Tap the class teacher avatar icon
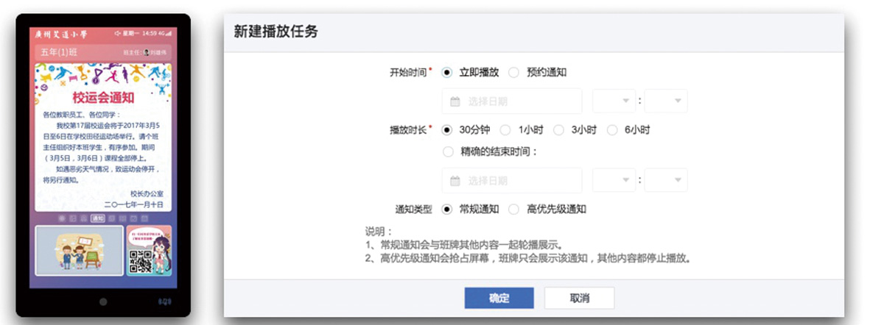 [x=147, y=53]
